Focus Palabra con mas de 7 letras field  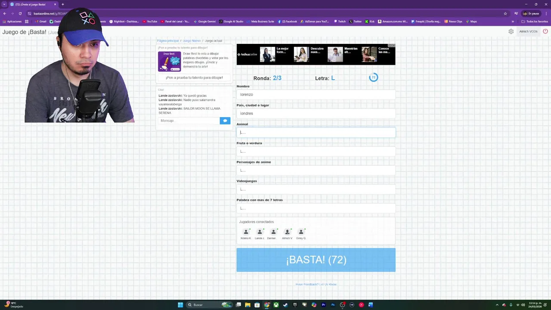pyautogui.click(x=316, y=208)
